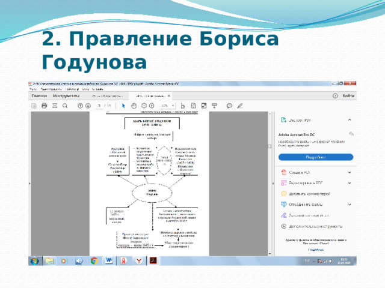
Task: Go to previous page with up arrow
Action: click(80, 106)
